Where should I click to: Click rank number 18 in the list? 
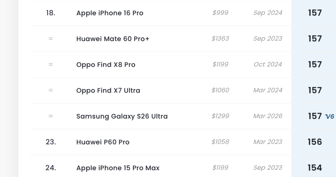click(x=51, y=13)
